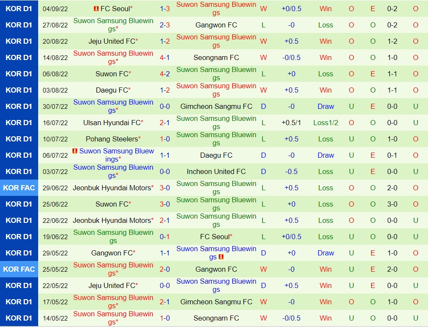Click KOR FAC league label on 25/05/22
428x327 pixels.
tap(19, 269)
